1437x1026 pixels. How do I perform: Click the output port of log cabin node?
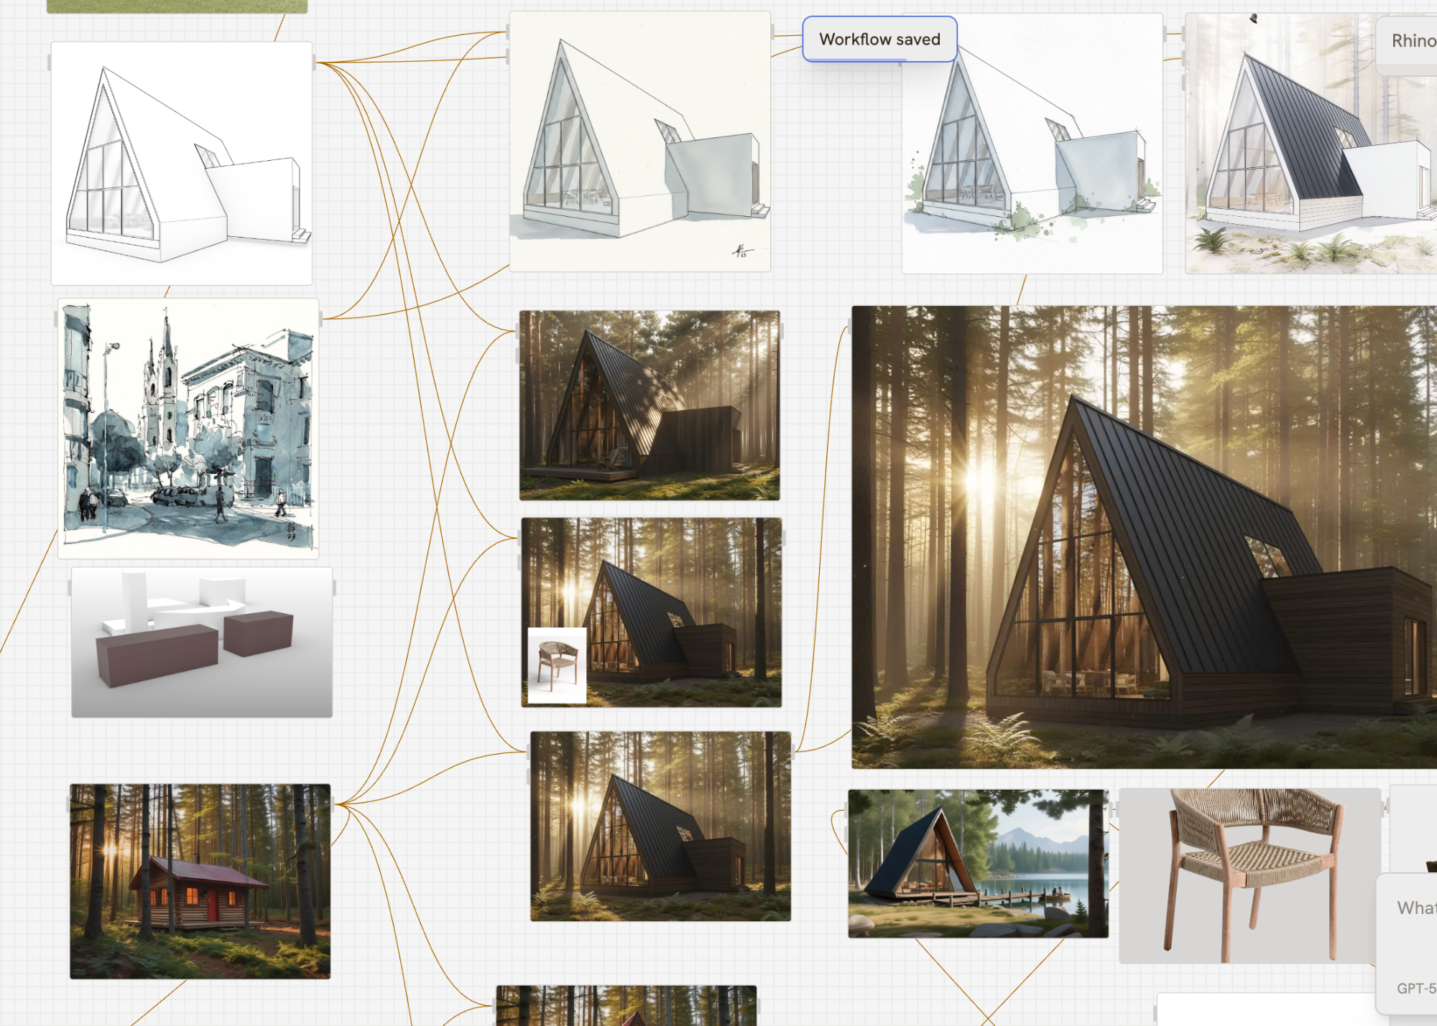tap(334, 805)
